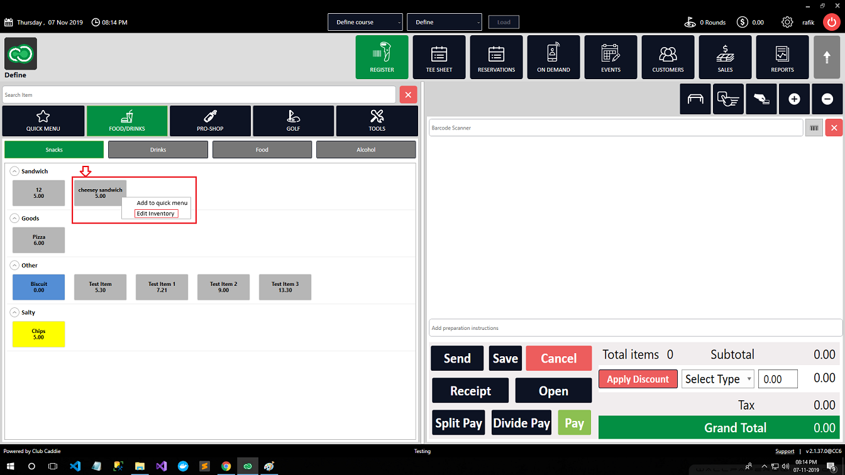Open Visual Studio Code from taskbar
845x475 pixels.
[x=75, y=466]
